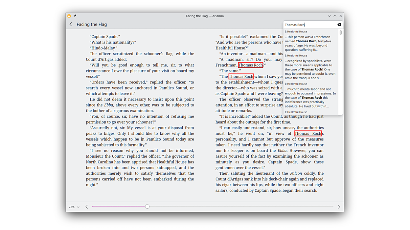This screenshot has width=410, height=230.
Task: Click the reading progress slider handle
Action: [x=147, y=206]
